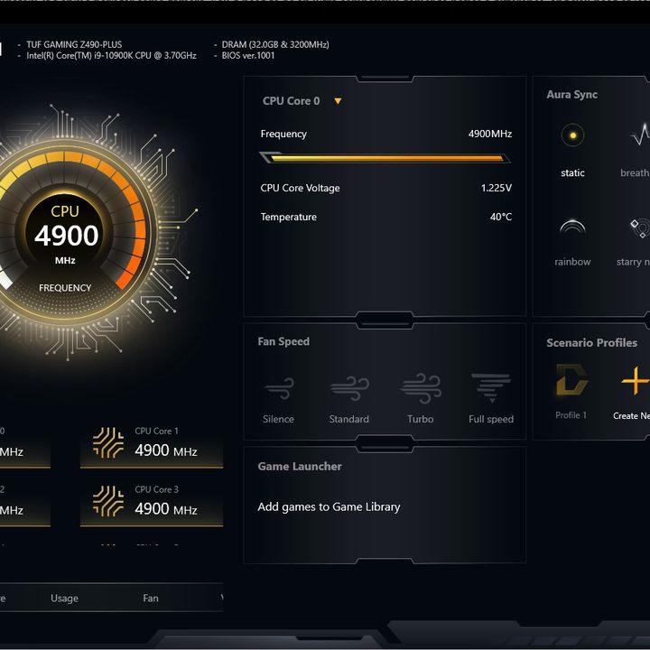The width and height of the screenshot is (650, 650).
Task: Set fan speed to Silence
Action: (x=279, y=388)
